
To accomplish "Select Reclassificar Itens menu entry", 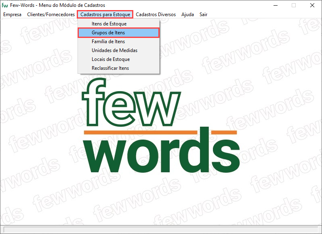I will (x=119, y=68).
